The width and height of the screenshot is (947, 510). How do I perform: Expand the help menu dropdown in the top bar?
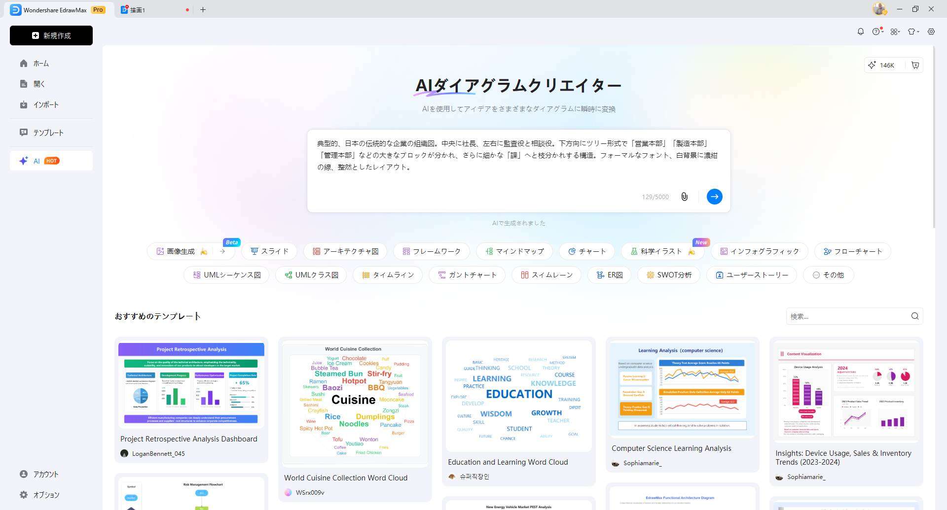pos(877,32)
